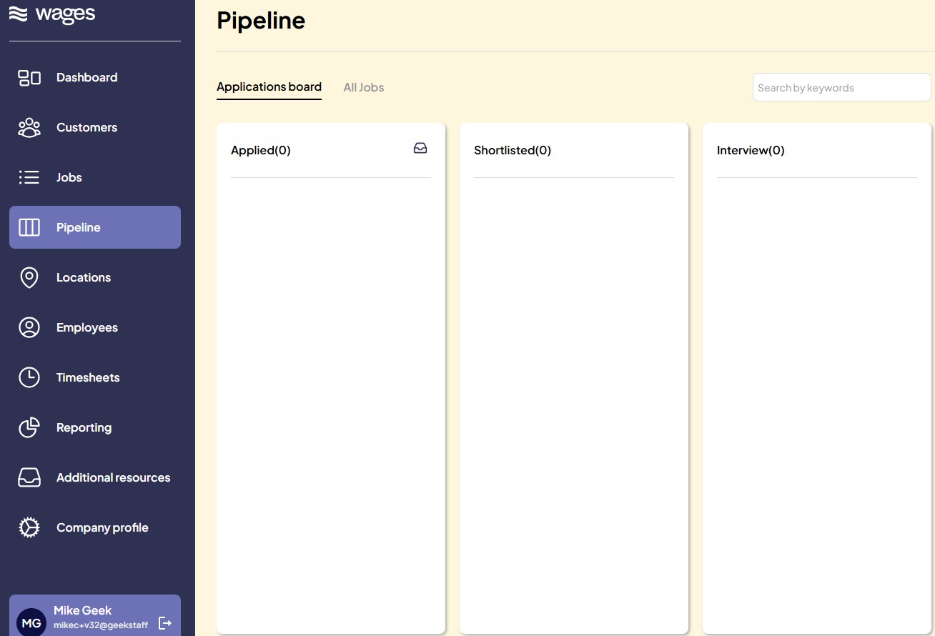Image resolution: width=935 pixels, height=636 pixels.
Task: Open Company profile using the gear icon
Action: tap(29, 527)
